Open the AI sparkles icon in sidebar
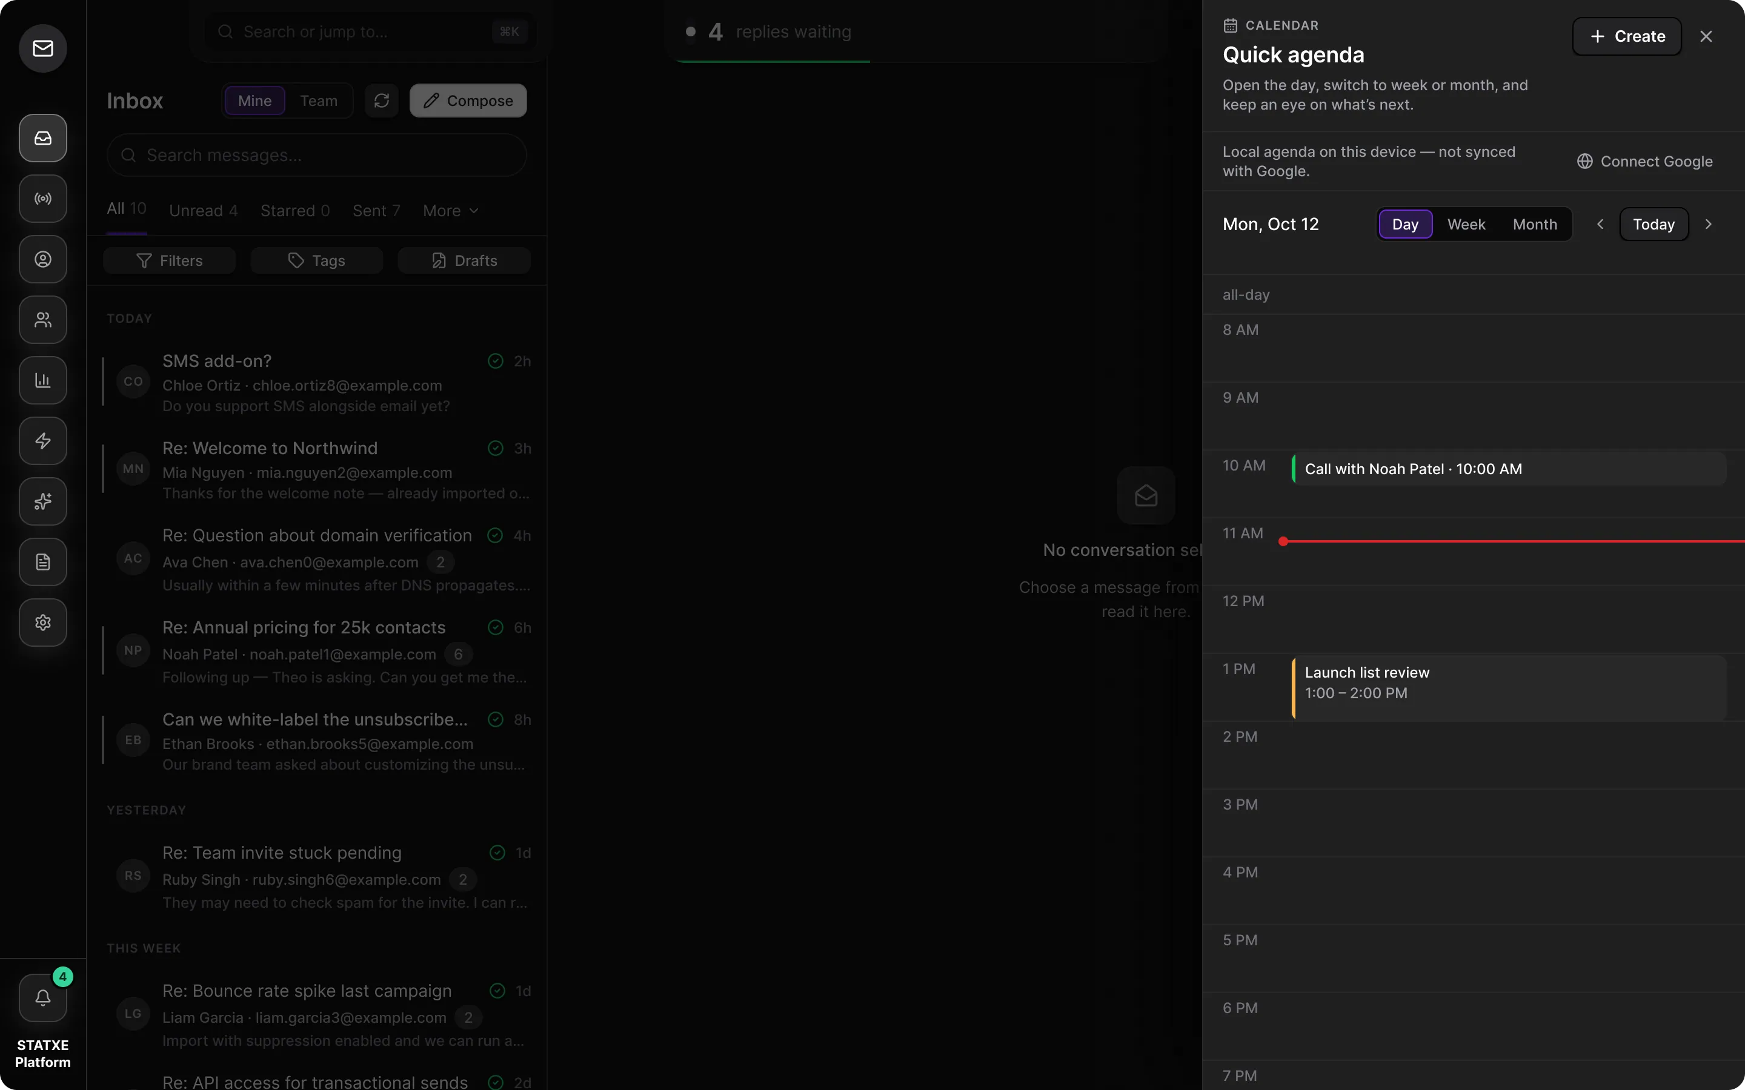 pyautogui.click(x=43, y=501)
